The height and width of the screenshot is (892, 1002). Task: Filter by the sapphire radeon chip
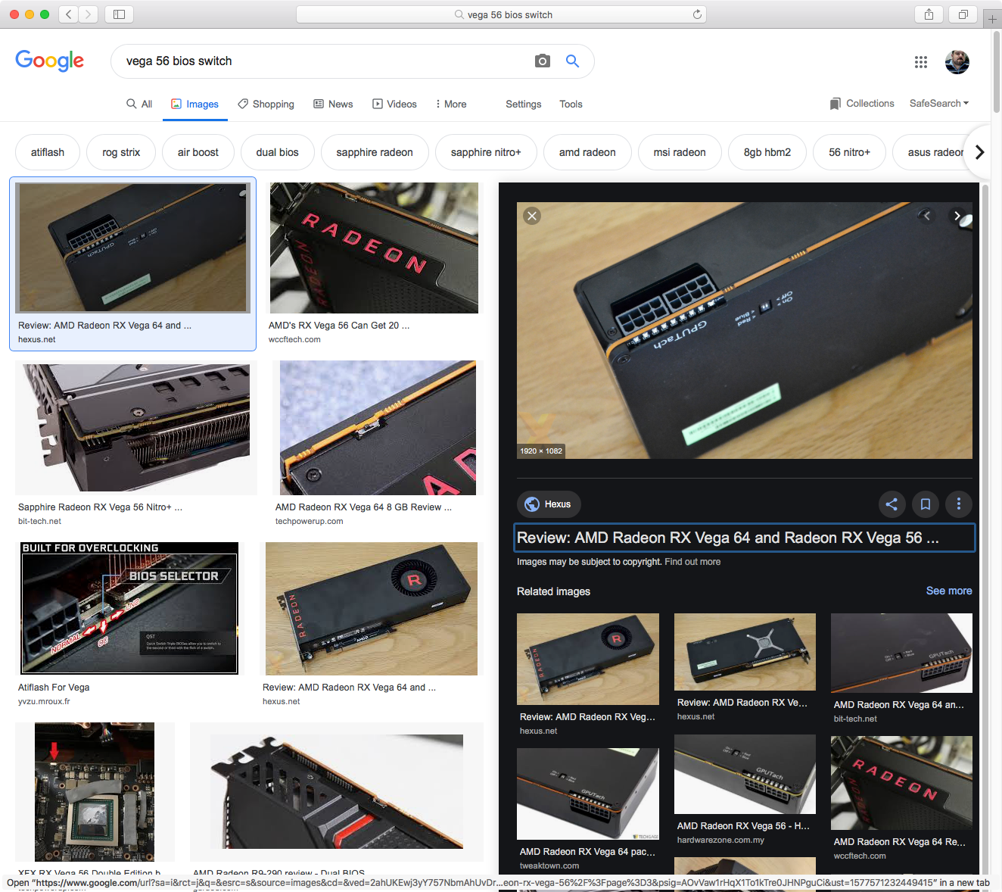click(x=375, y=152)
